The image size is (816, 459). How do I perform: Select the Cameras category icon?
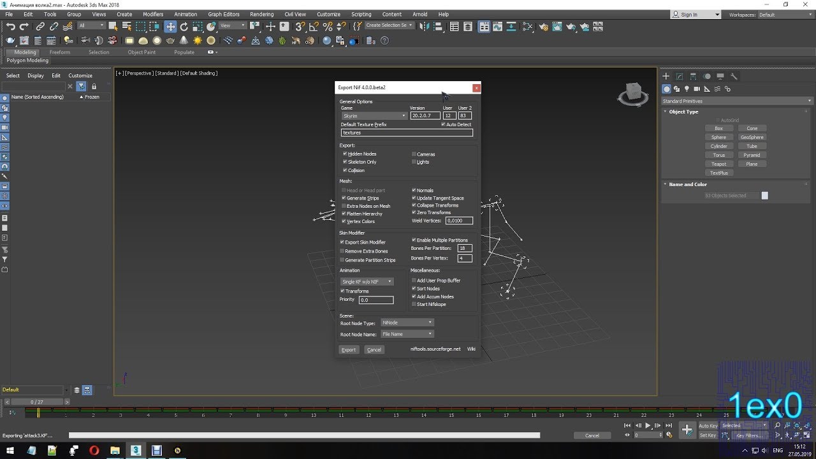coord(697,89)
